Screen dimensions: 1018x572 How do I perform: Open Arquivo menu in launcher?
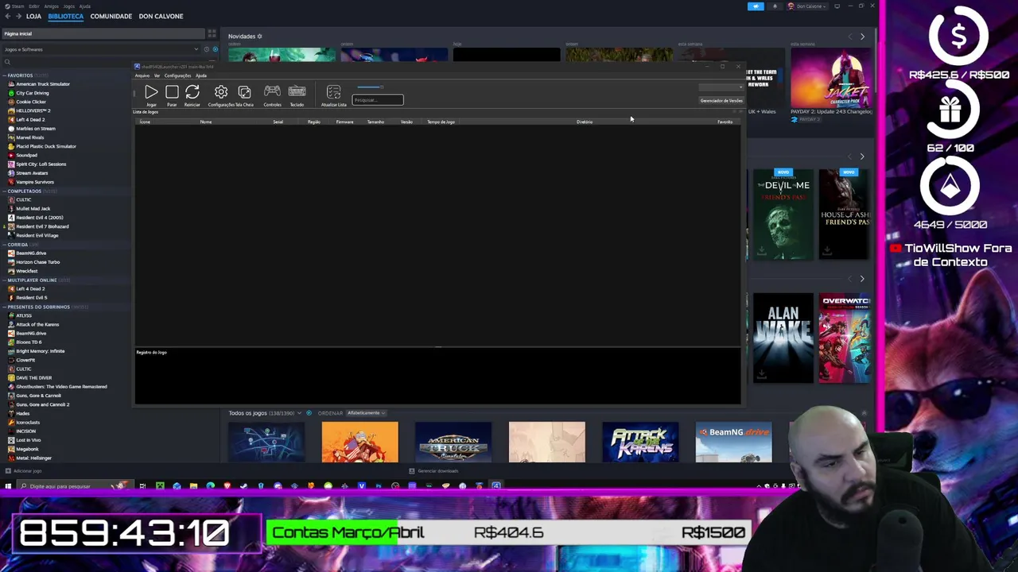click(142, 75)
